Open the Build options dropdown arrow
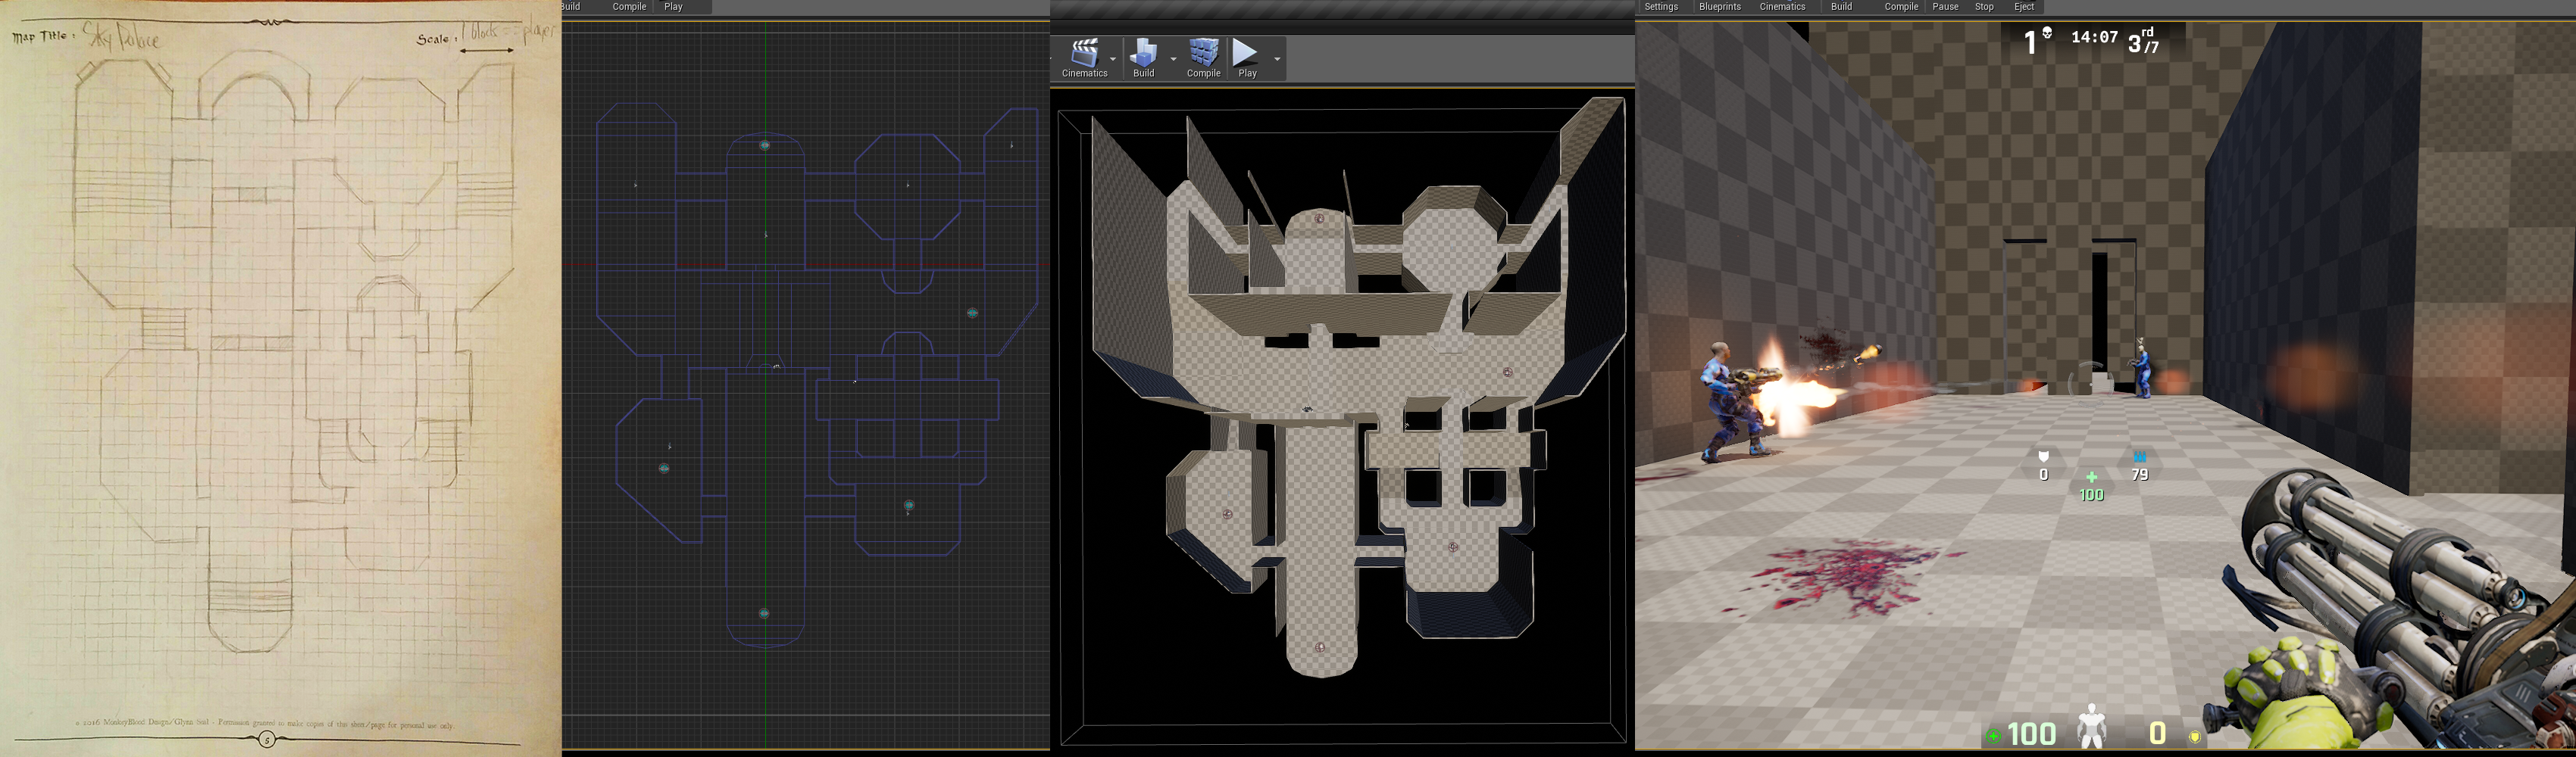Image resolution: width=2576 pixels, height=757 pixels. click(1173, 60)
